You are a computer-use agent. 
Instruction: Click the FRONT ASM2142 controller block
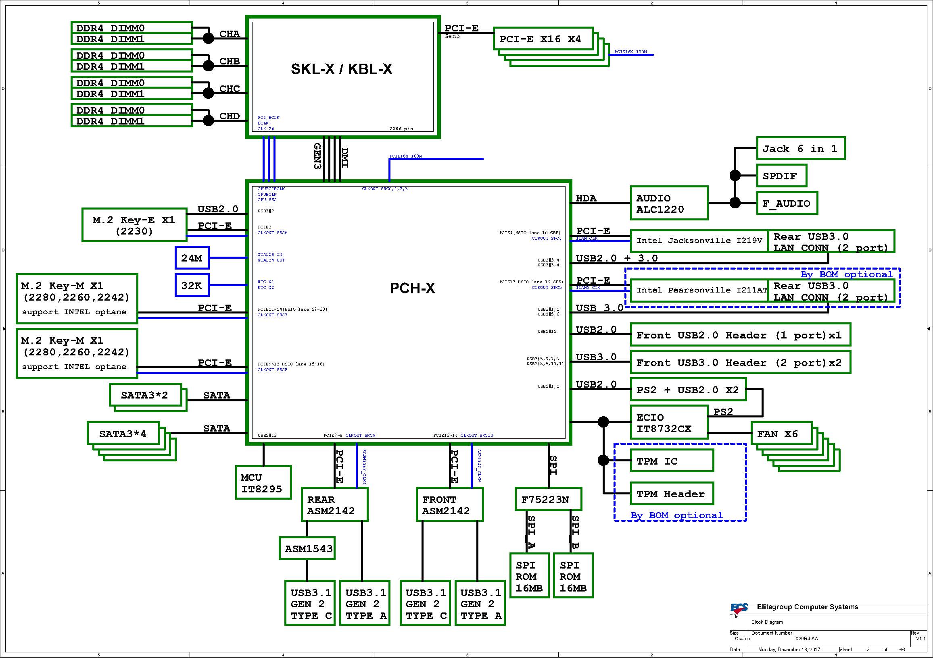(450, 504)
